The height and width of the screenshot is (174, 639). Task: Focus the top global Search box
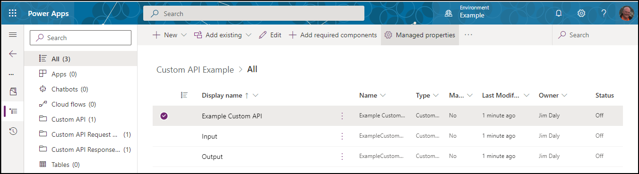click(x=254, y=14)
